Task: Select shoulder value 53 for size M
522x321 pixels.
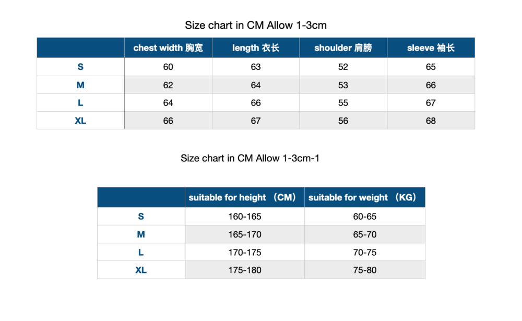Action: tap(343, 85)
